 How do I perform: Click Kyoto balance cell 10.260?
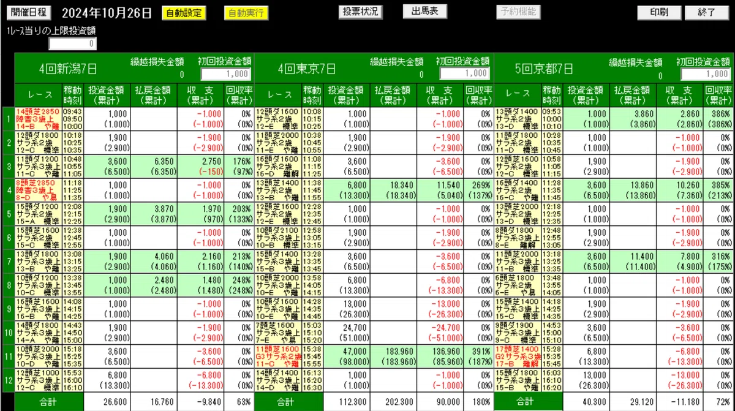pos(680,190)
